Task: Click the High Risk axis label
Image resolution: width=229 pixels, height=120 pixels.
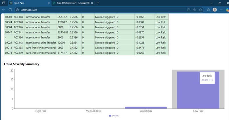Action: 41,111
